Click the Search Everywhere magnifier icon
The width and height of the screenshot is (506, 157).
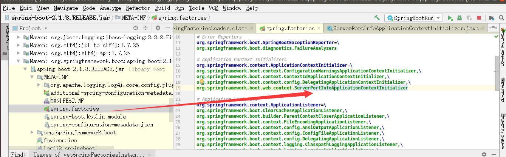[x=501, y=18]
